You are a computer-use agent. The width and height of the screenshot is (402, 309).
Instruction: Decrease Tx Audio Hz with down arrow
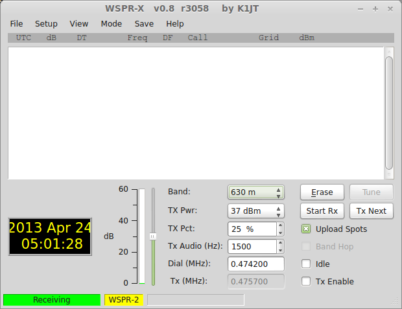tap(281, 250)
